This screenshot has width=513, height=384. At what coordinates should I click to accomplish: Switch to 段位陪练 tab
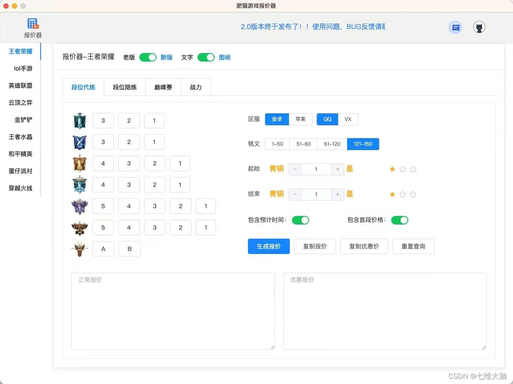click(125, 87)
